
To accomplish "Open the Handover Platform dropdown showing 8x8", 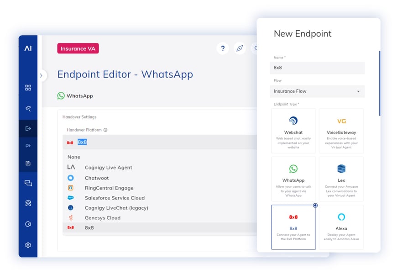I will point(160,142).
